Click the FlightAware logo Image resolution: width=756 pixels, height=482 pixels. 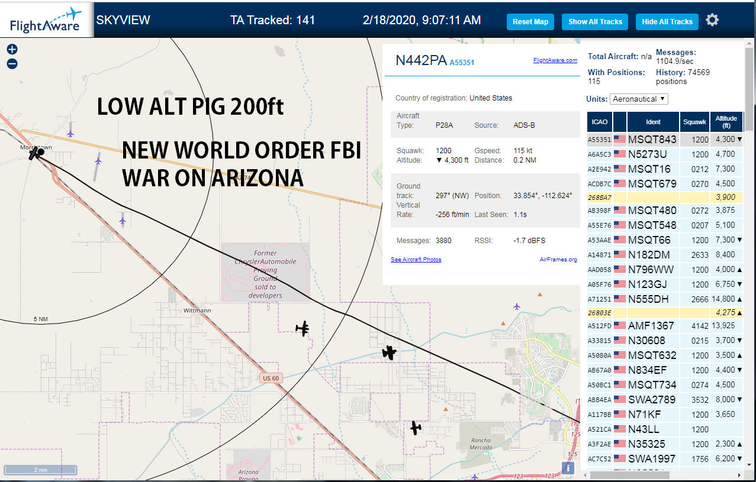click(47, 20)
